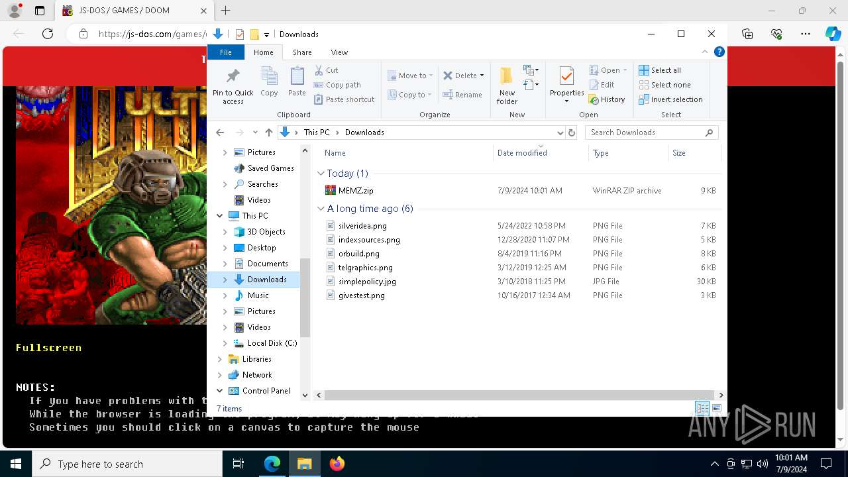
Task: Select silveridea.png file
Action: point(362,226)
